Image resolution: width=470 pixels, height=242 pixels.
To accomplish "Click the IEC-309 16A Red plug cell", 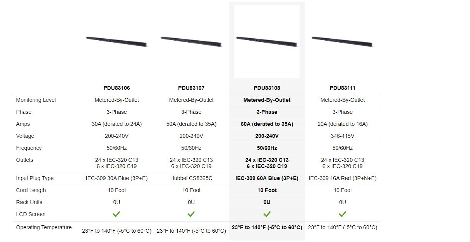I will coord(342,178).
